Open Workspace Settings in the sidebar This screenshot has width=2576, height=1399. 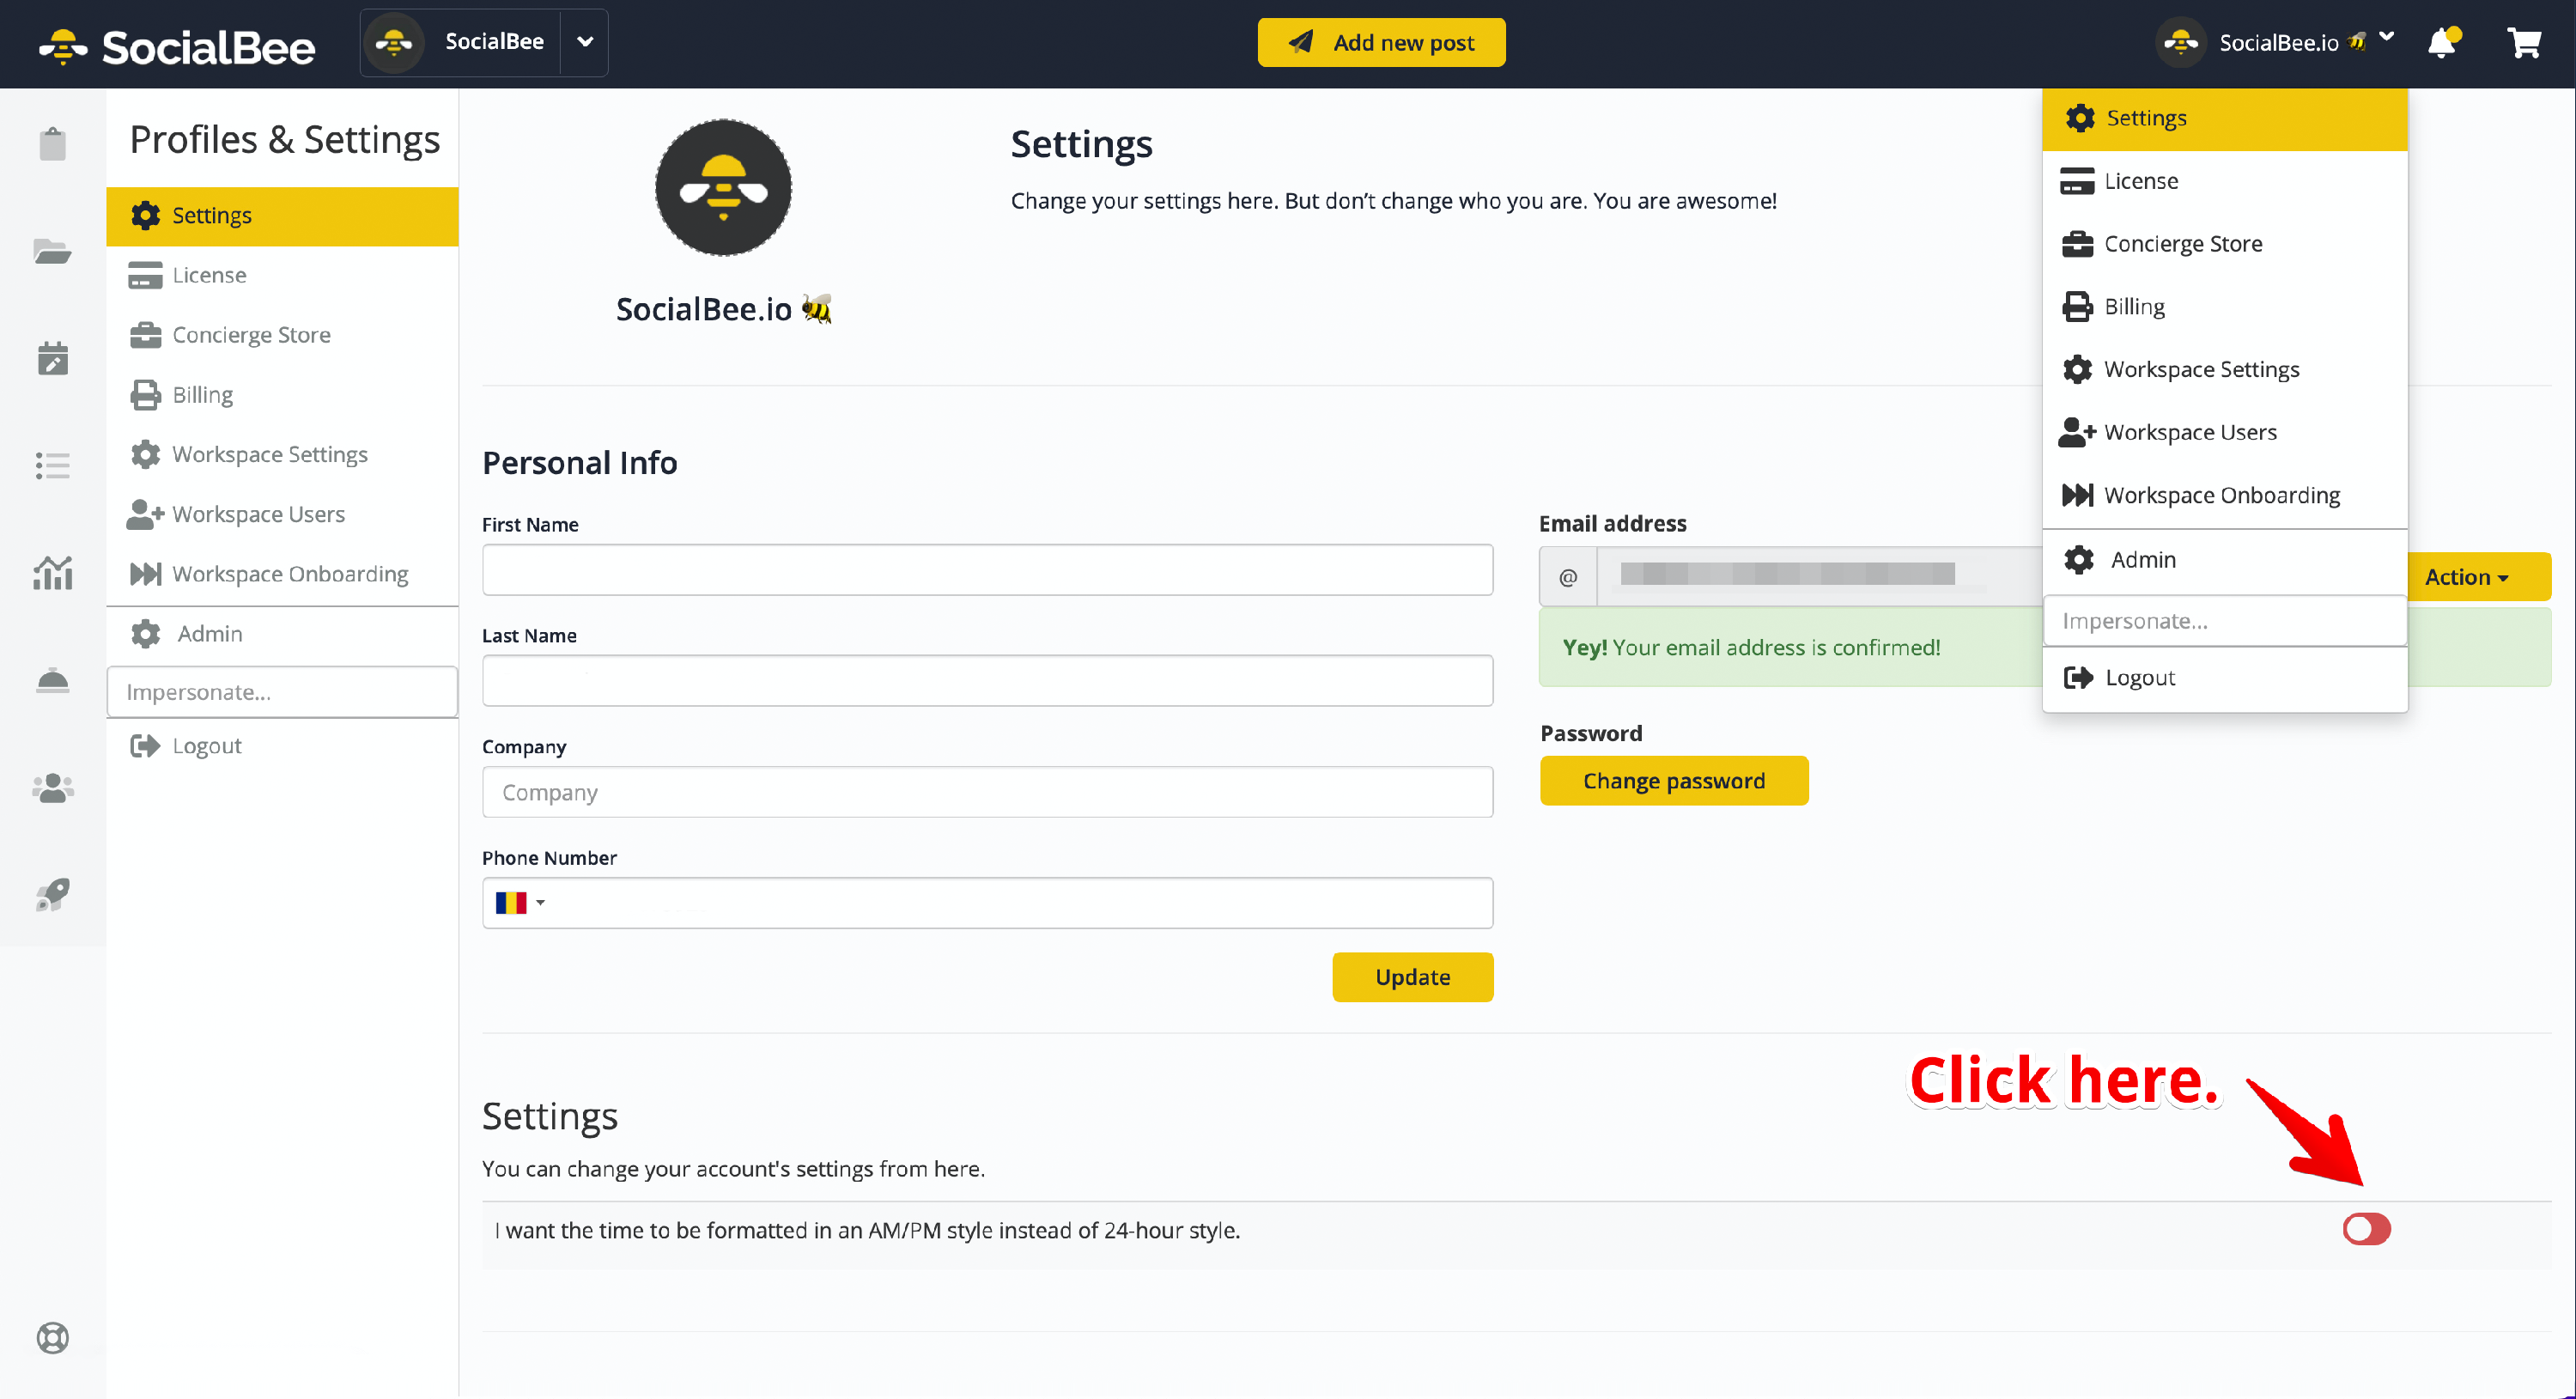[282, 454]
